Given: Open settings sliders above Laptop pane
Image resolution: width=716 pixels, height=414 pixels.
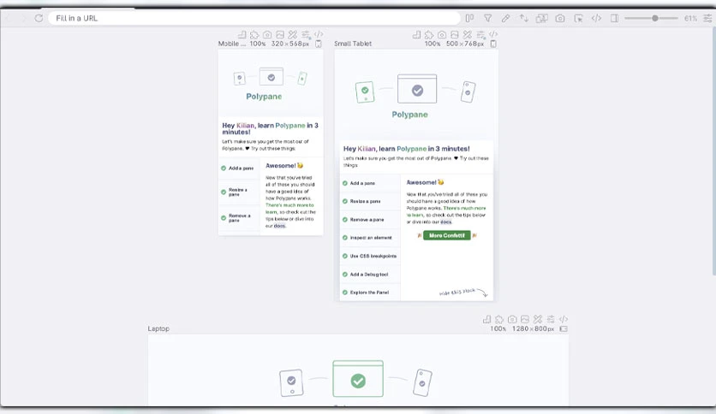Looking at the screenshot, I should 551,319.
